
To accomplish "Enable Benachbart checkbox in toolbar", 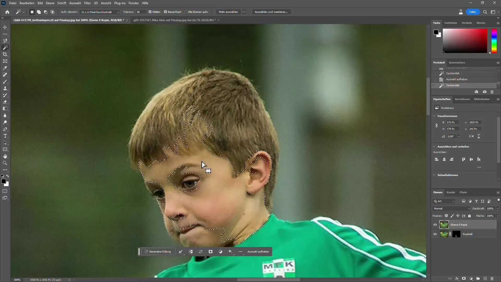I will [165, 12].
